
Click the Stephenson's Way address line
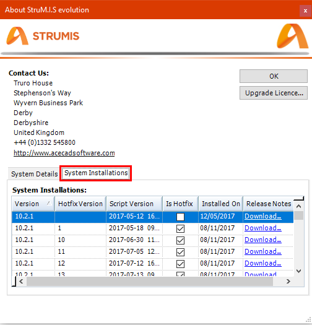click(x=42, y=93)
